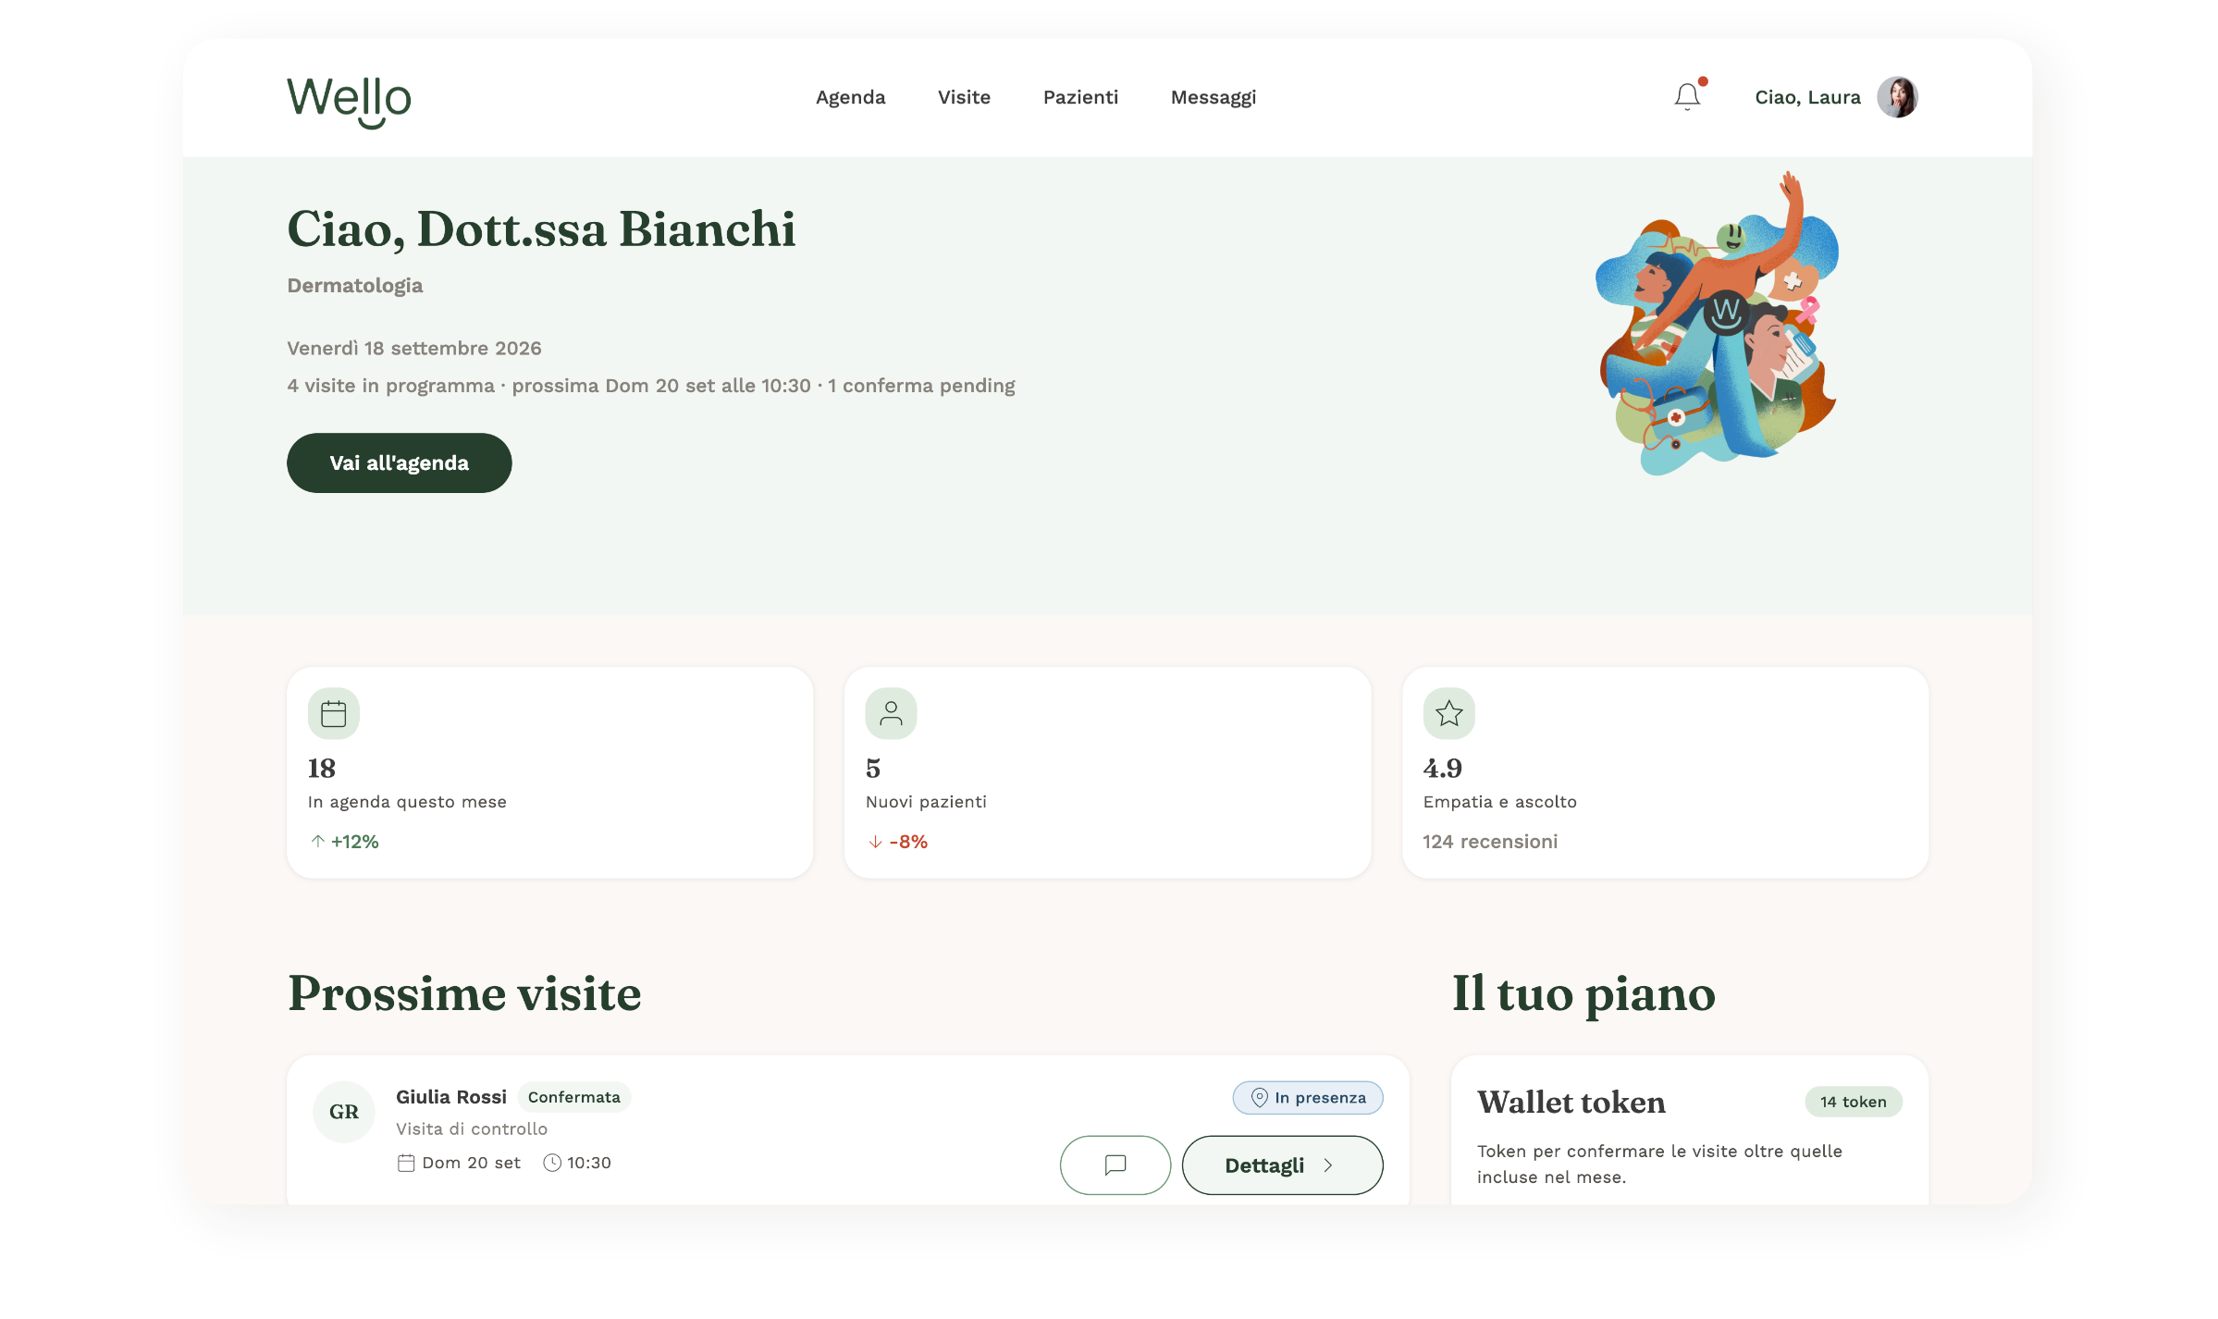Click the chevron in the Dettagli button
2218x1319 pixels.
[x=1328, y=1165]
